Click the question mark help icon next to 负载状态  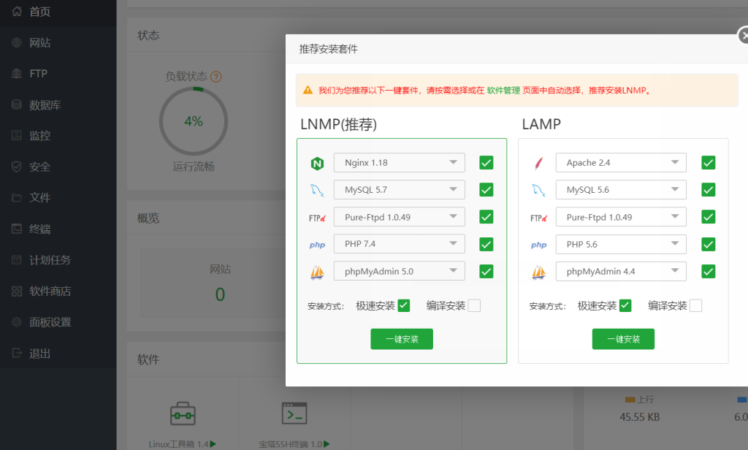click(x=216, y=77)
